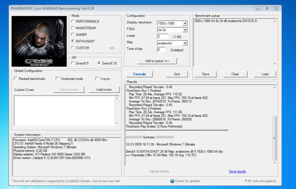Click the globe icon for updates
This screenshot has width=296, height=189.
(172, 181)
